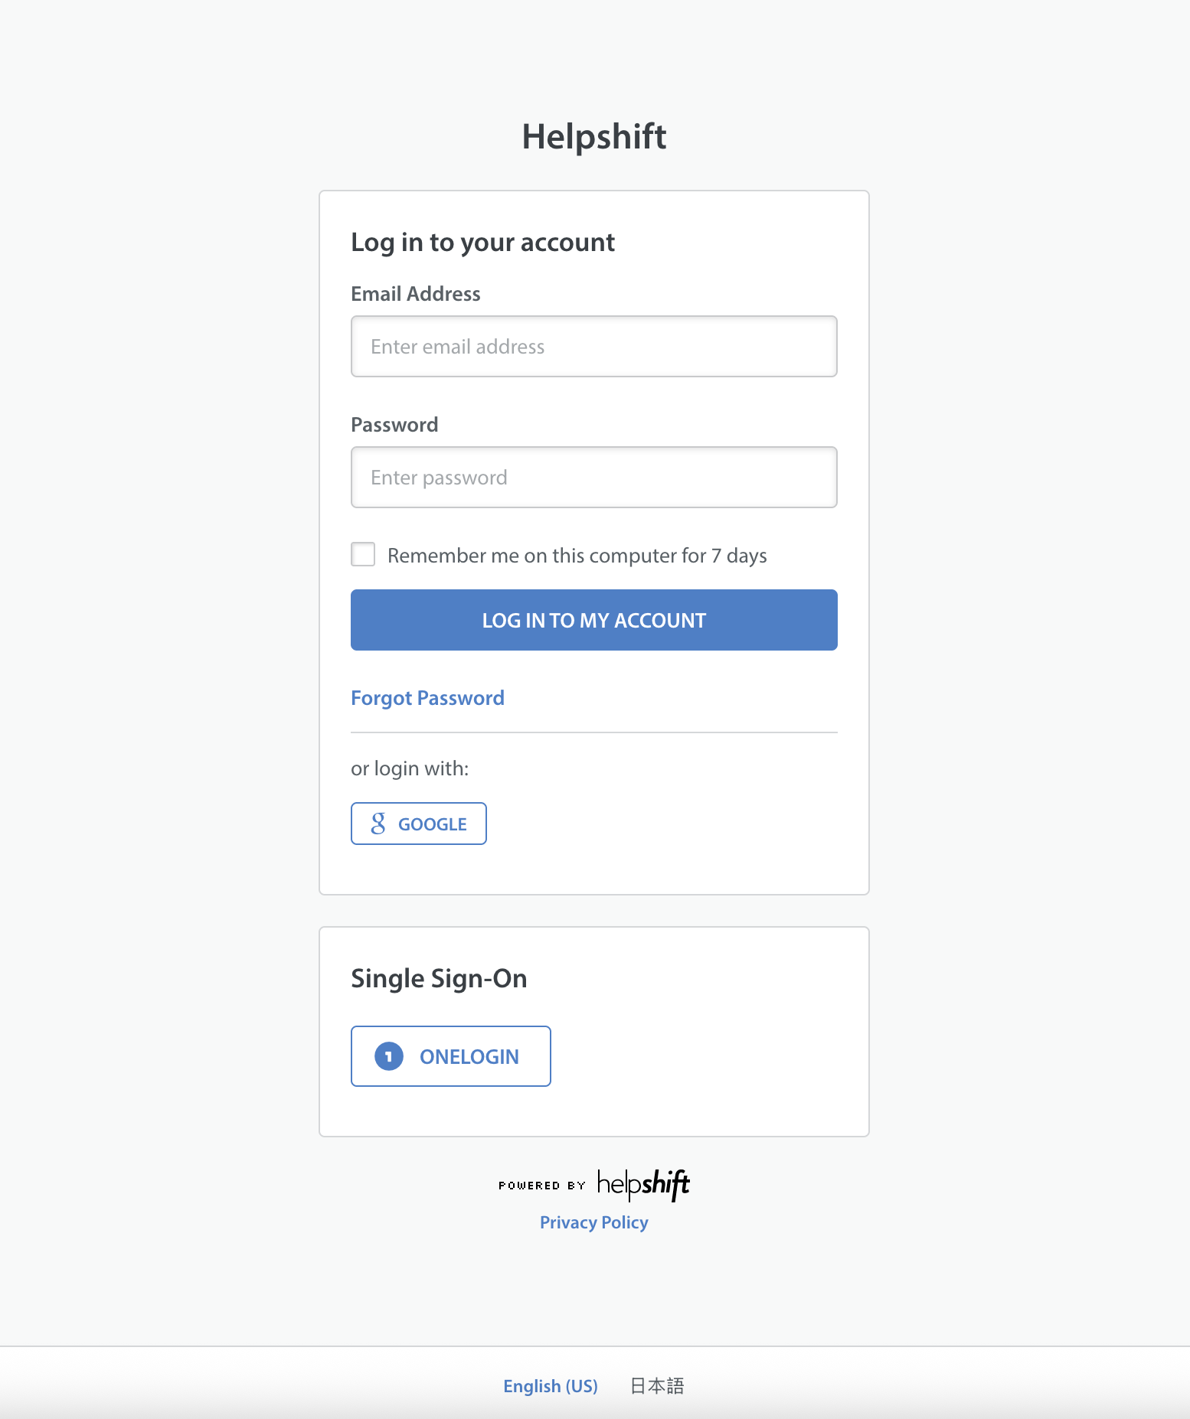1190x1419 pixels.
Task: Click the Helpshift page title
Action: coord(594,136)
